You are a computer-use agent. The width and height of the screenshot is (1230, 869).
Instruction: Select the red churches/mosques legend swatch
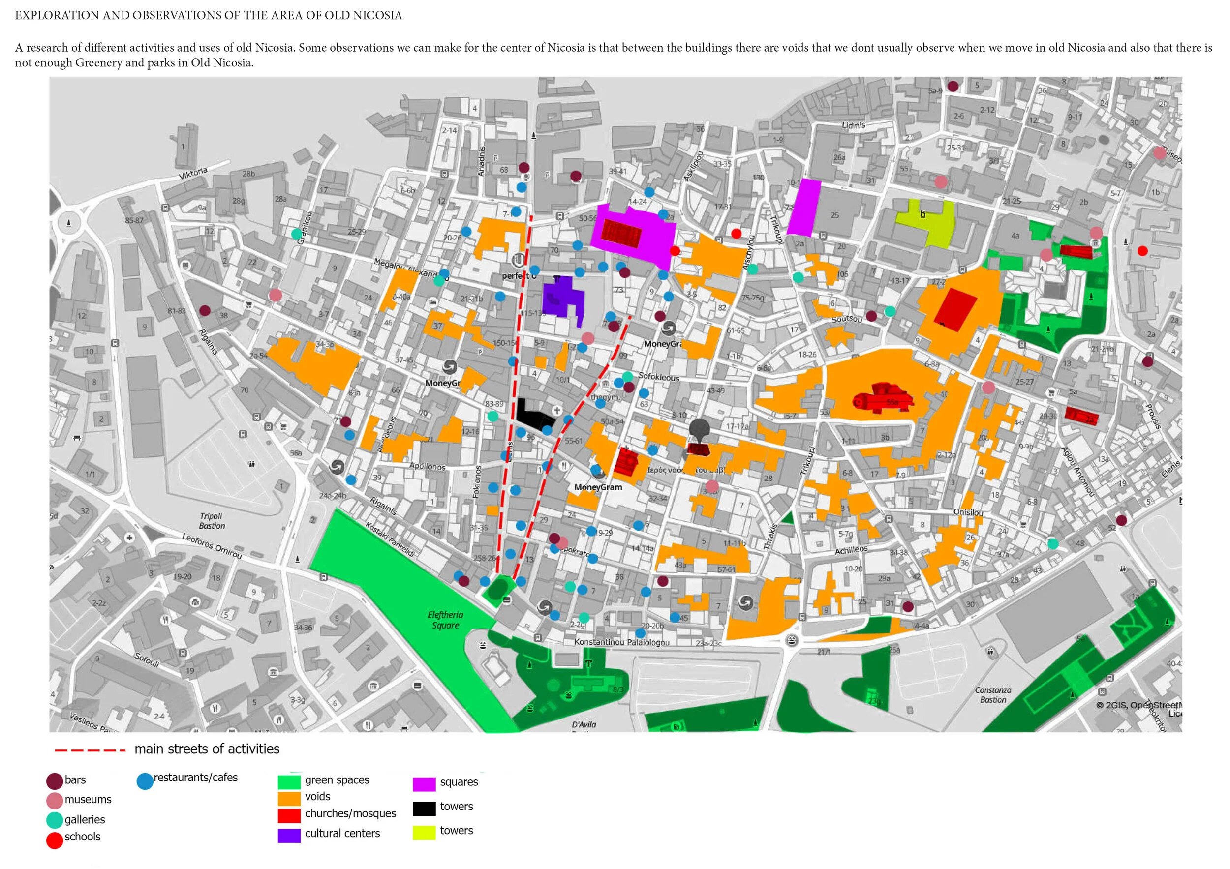pos(289,815)
